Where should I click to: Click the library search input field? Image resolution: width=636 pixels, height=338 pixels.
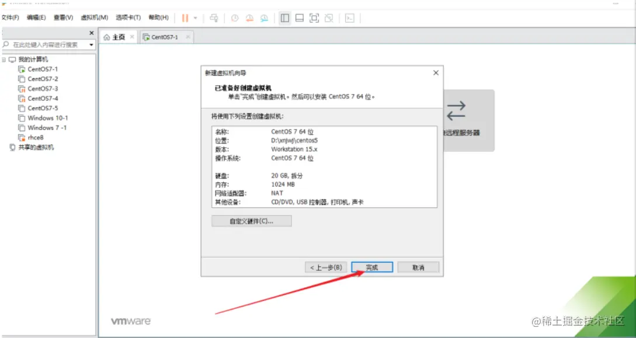[44, 44]
